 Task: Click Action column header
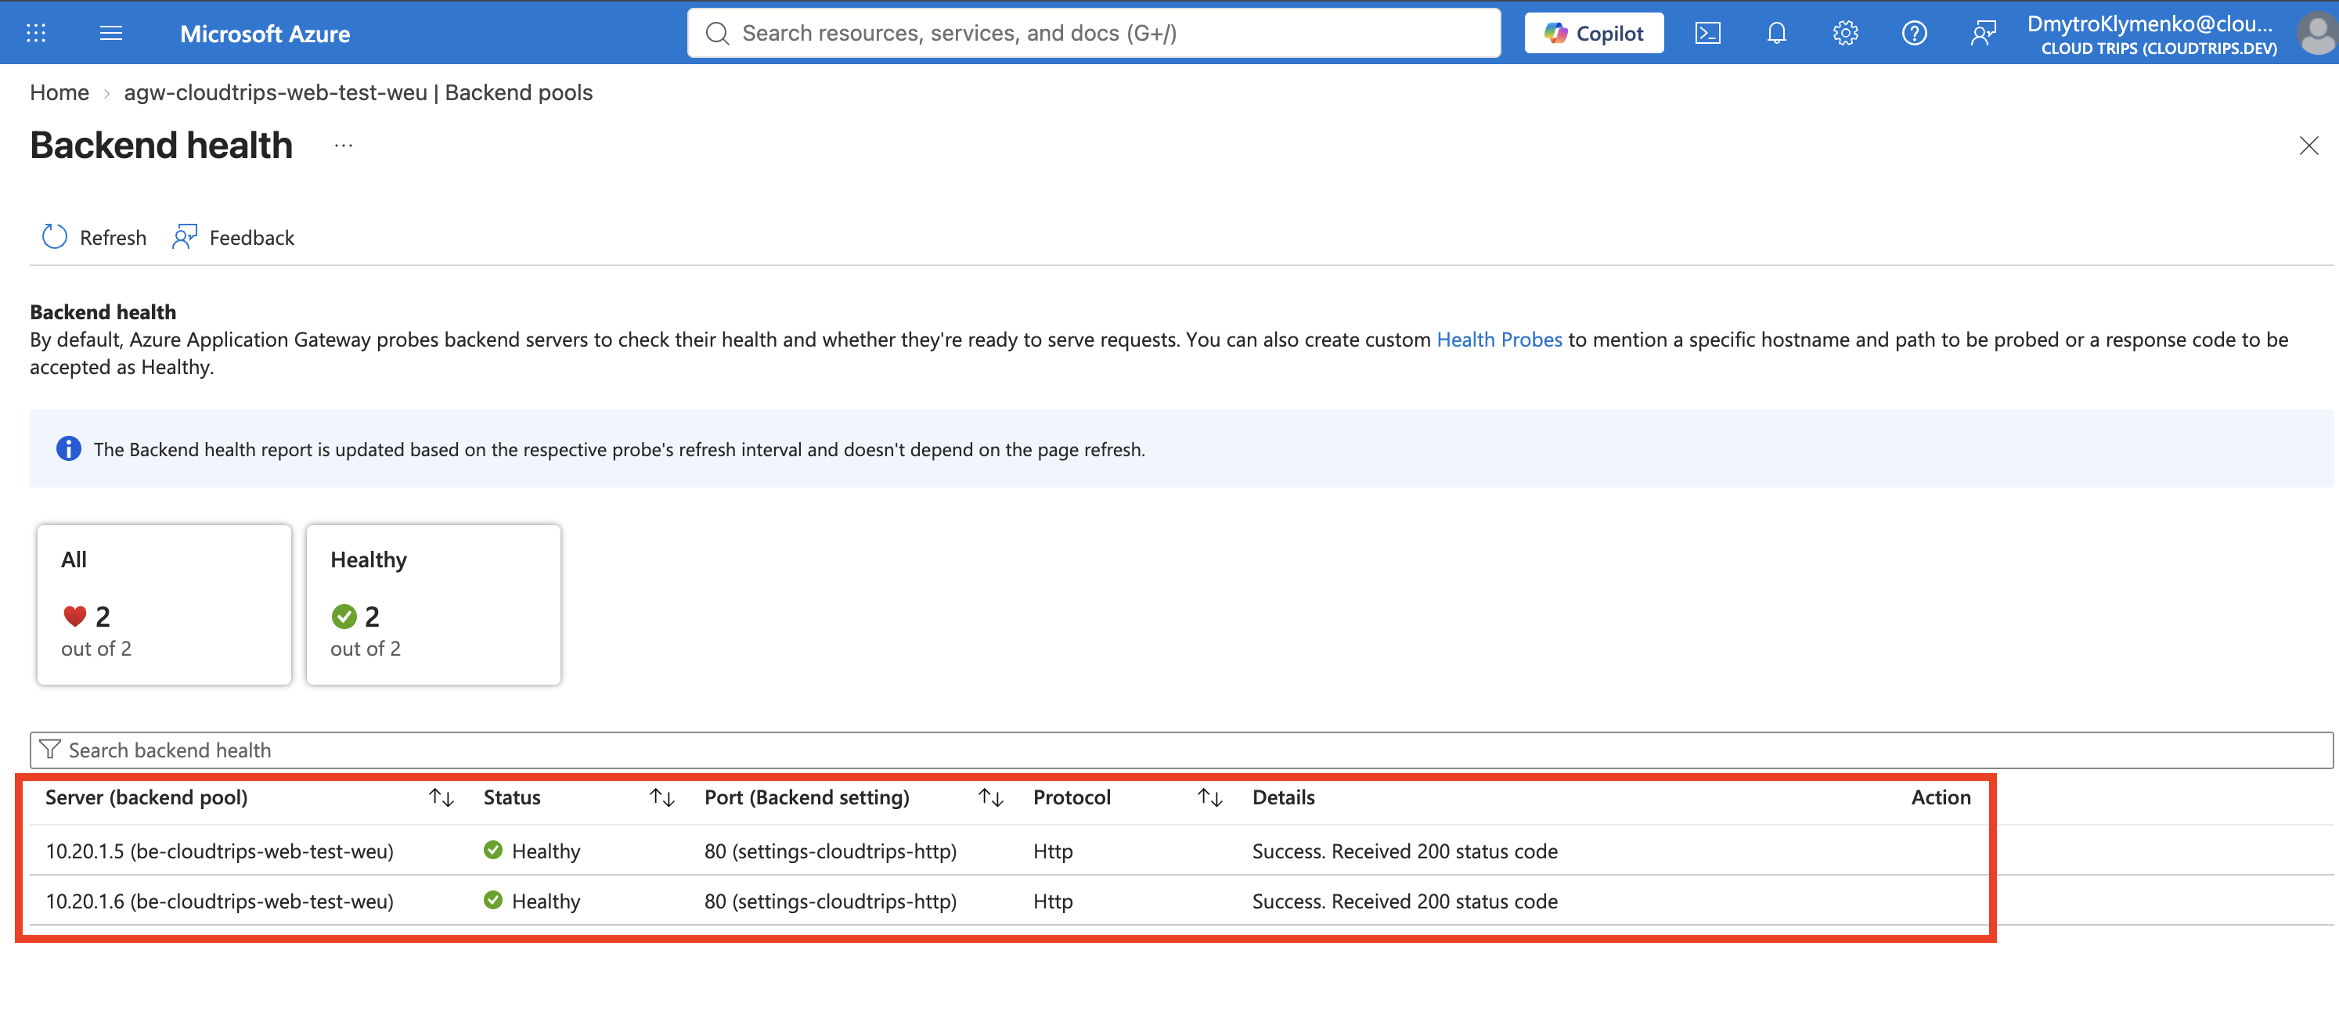[1941, 797]
